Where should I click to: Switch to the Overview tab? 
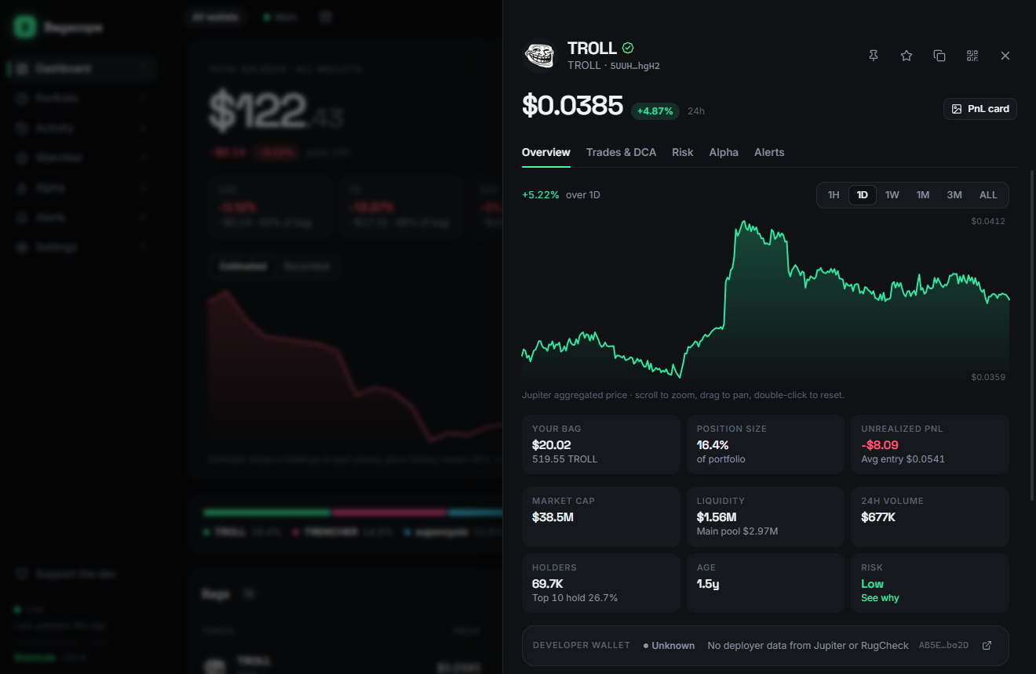coord(546,152)
